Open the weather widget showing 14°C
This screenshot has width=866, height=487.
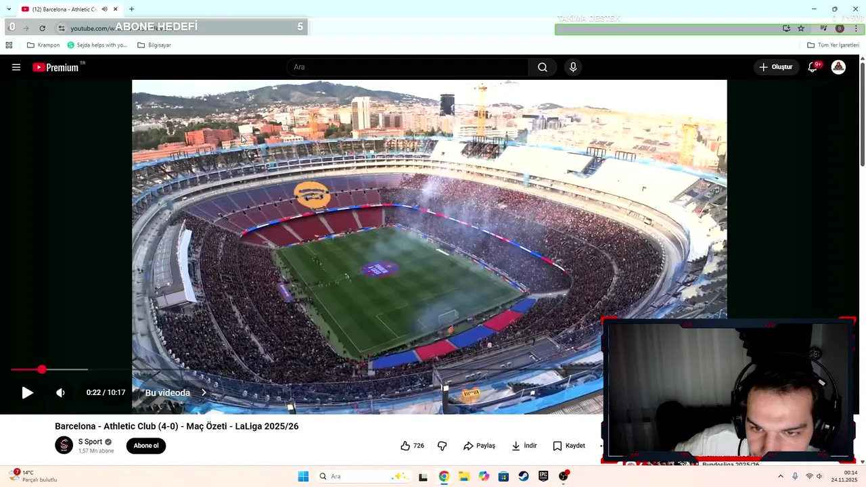[x=33, y=476]
